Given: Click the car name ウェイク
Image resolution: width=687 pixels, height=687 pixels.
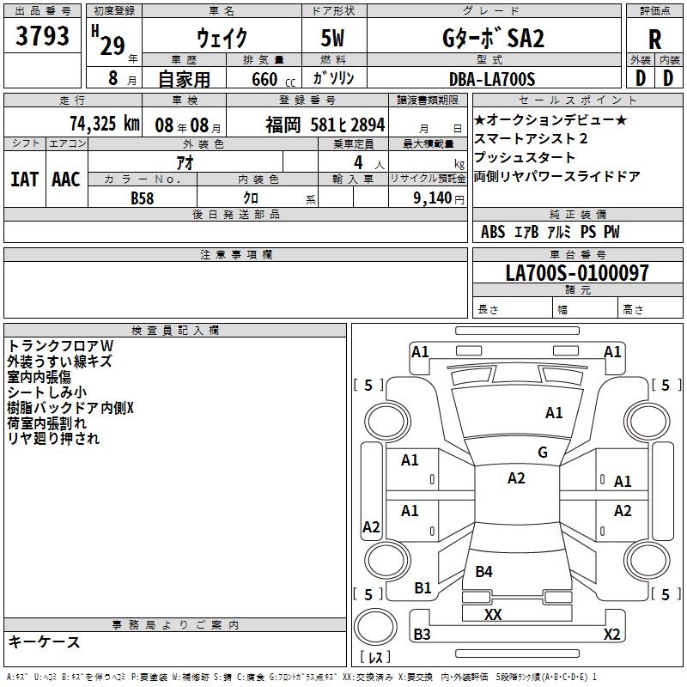Looking at the screenshot, I should (222, 39).
